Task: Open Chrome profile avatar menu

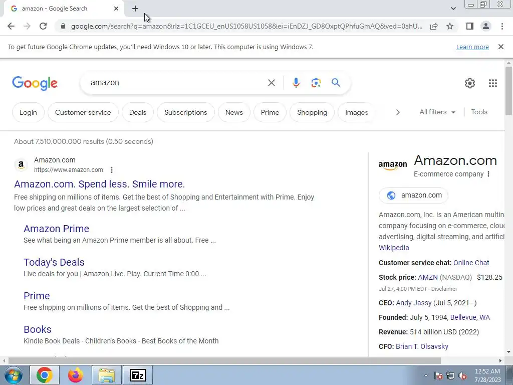Action: (486, 26)
